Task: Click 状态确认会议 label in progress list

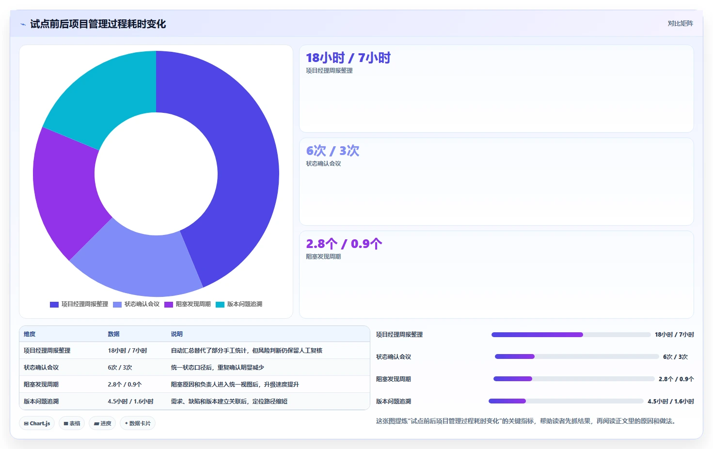Action: [x=394, y=357]
